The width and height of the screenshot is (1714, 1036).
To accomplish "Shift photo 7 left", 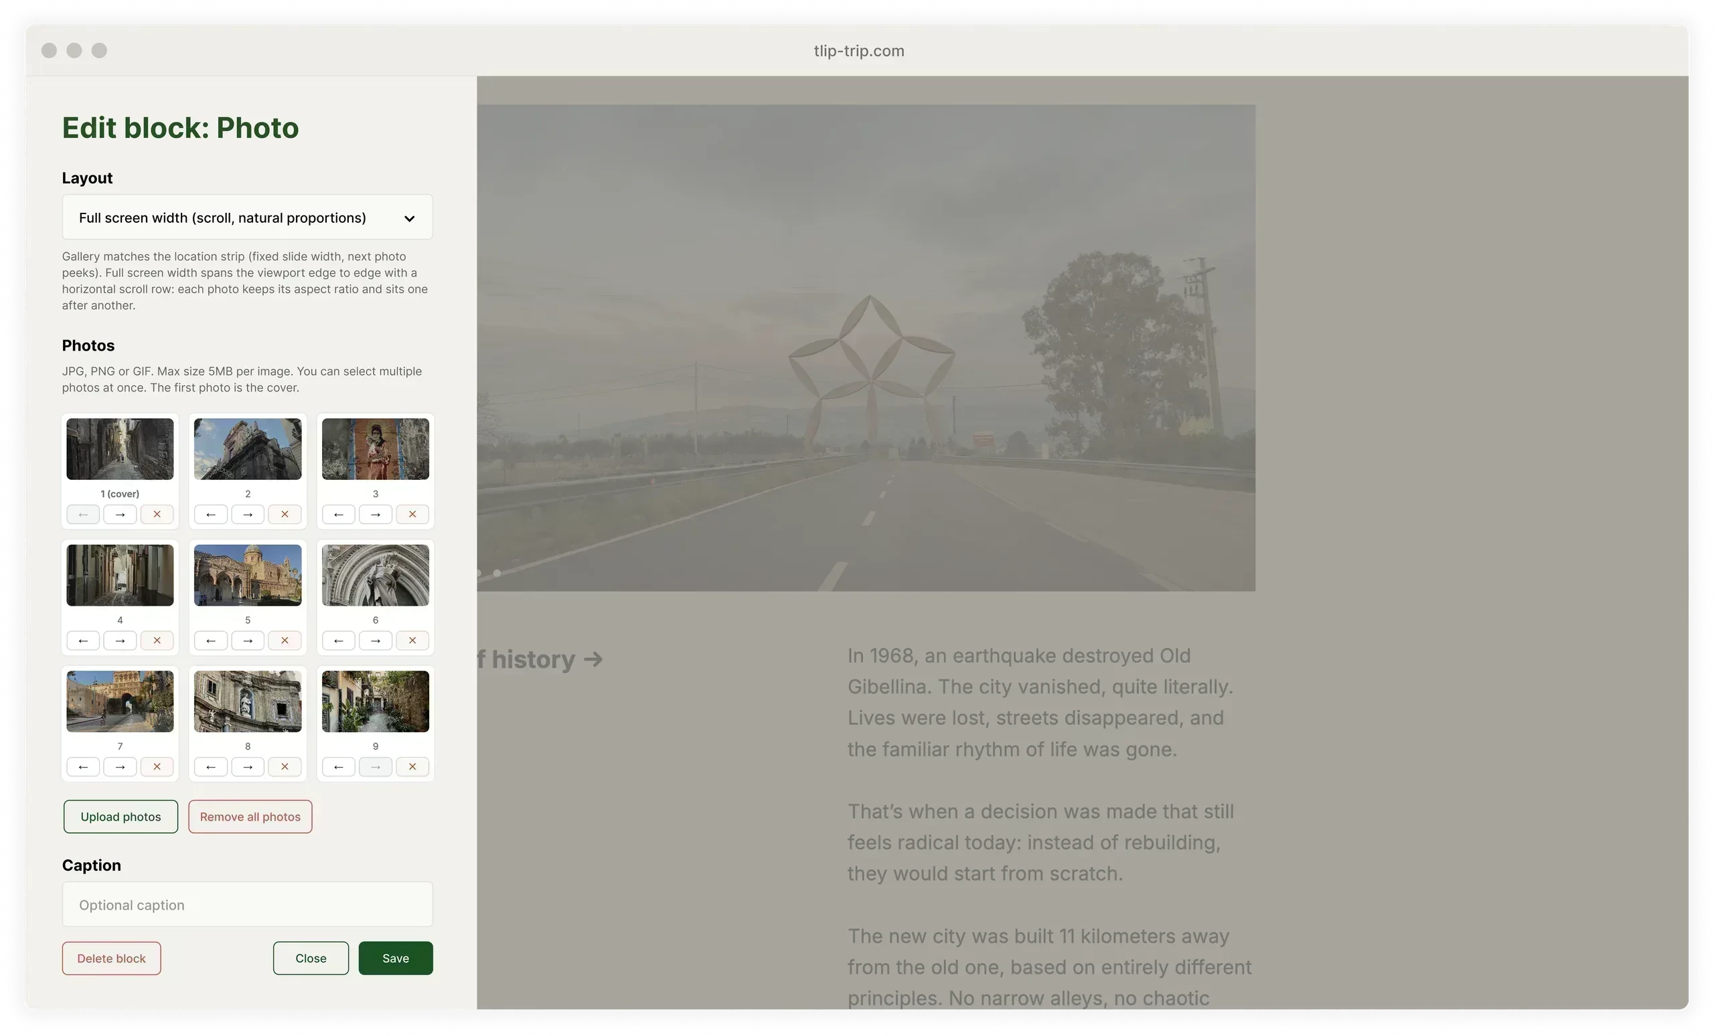I will tap(83, 767).
